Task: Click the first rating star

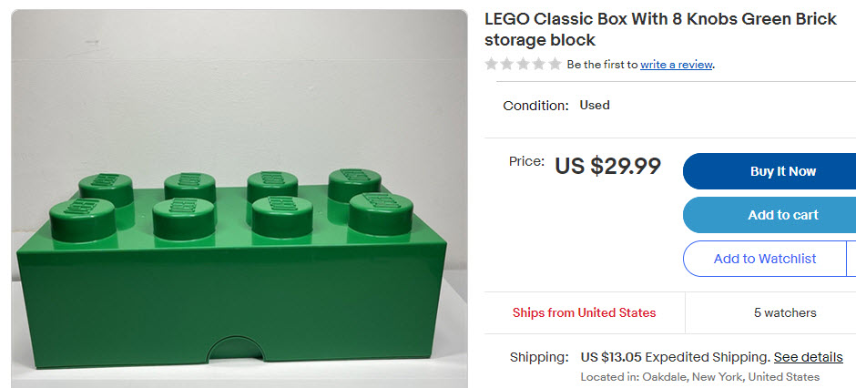Action: coord(492,65)
